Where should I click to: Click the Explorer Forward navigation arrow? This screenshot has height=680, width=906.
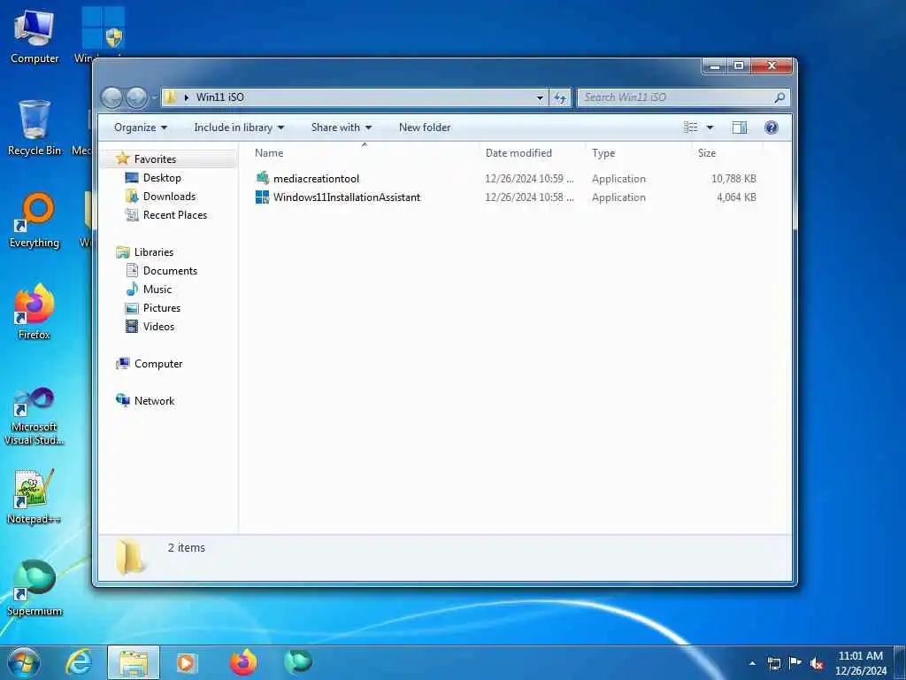137,97
